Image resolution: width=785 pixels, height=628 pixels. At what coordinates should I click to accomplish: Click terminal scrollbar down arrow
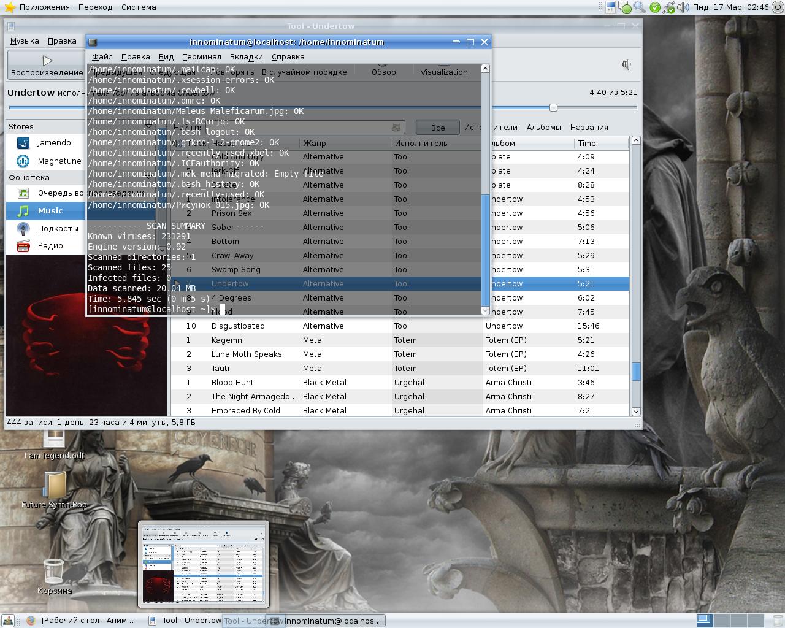[485, 311]
